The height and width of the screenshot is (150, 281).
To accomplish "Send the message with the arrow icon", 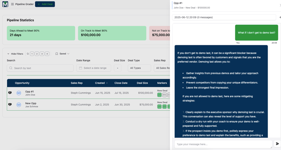I will point(277,144).
